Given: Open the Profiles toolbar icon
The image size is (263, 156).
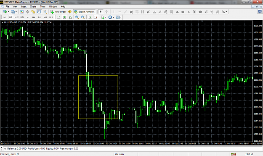Looking at the screenshot, I should (13, 12).
